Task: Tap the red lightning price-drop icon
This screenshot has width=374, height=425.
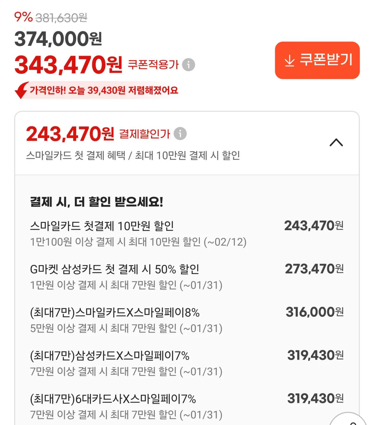Action: pyautogui.click(x=21, y=90)
